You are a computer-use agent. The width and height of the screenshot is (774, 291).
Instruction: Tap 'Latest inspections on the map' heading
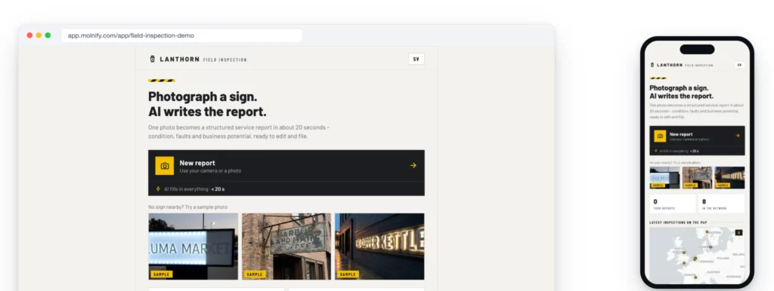(678, 222)
